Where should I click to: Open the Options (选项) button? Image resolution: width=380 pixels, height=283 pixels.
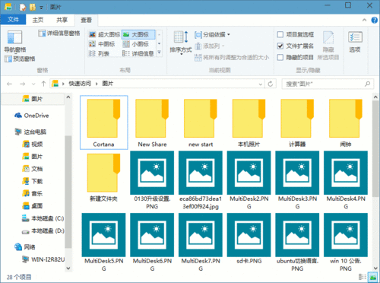[x=355, y=42]
